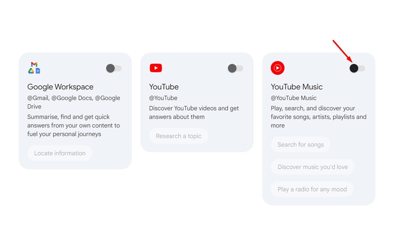Screen dimensions: 395x225
Task: Enable the Google Workspace extension toggle
Action: point(114,68)
